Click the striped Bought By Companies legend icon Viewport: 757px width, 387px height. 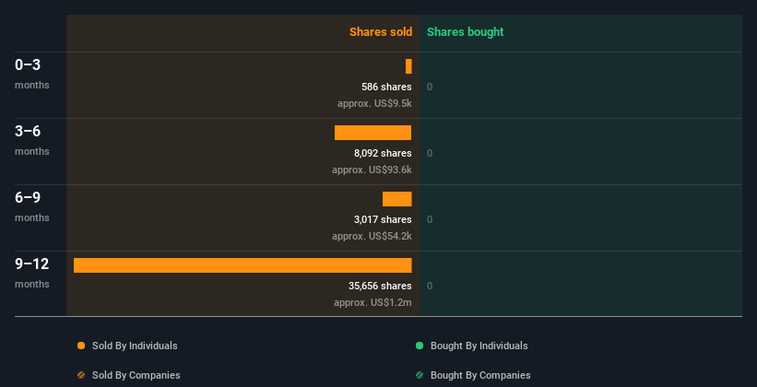420,375
